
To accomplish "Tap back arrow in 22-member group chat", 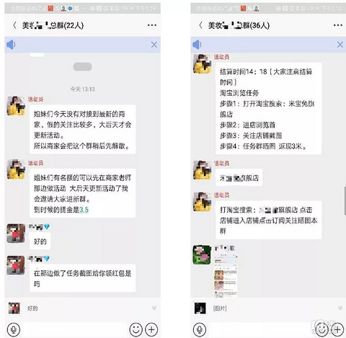I will [x=14, y=25].
